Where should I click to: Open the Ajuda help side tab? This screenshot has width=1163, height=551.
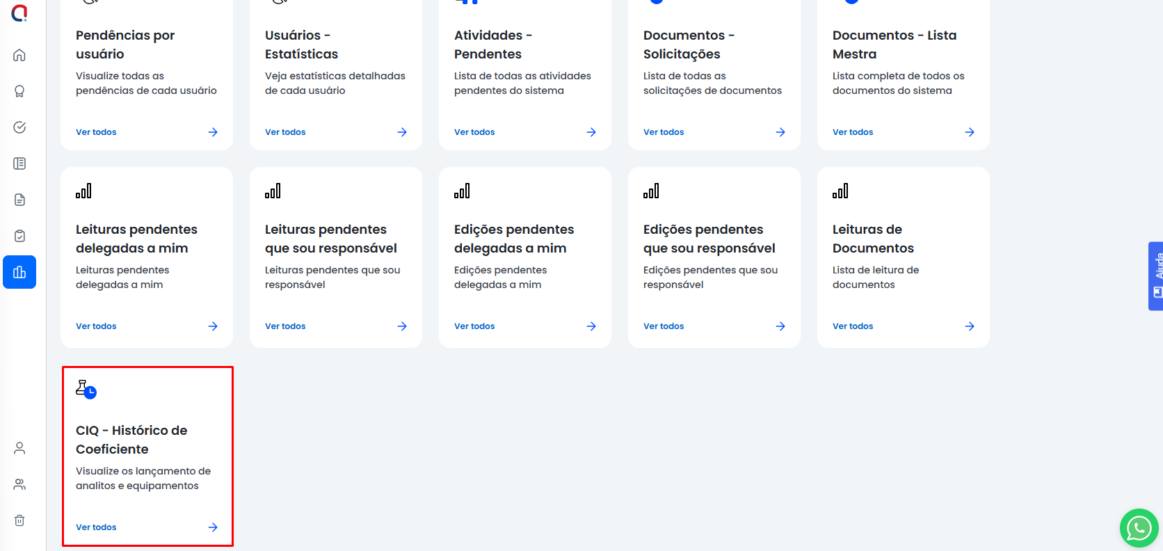(x=1156, y=275)
